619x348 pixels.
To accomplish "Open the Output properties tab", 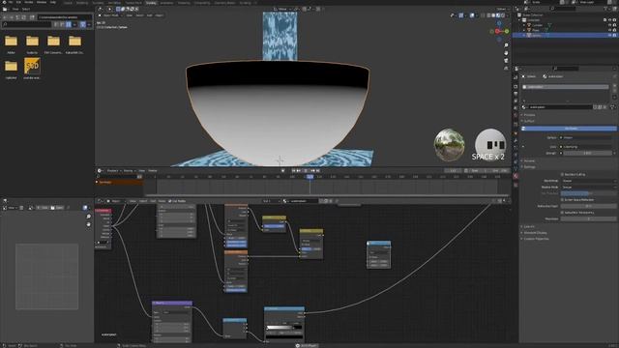I will coord(516,94).
